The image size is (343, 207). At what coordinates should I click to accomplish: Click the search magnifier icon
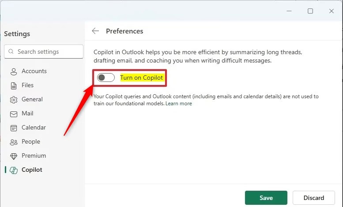(x=11, y=52)
